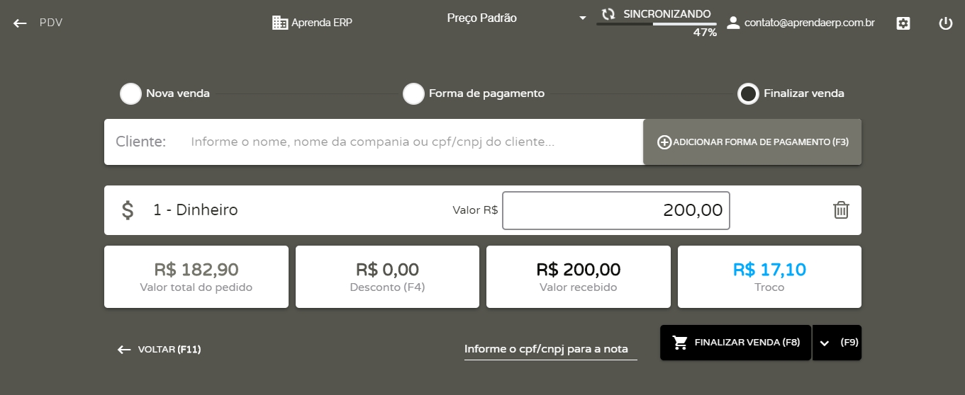The width and height of the screenshot is (965, 395).
Task: Select the Forma de pagamento step circle
Action: tap(413, 93)
